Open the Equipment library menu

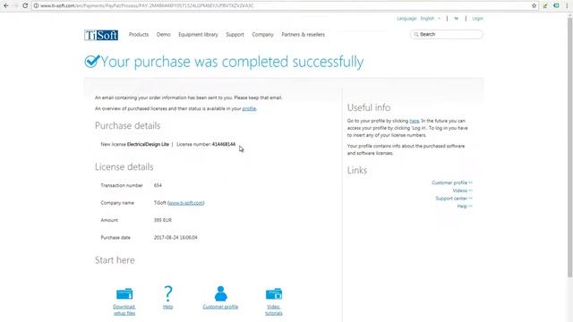(198, 34)
